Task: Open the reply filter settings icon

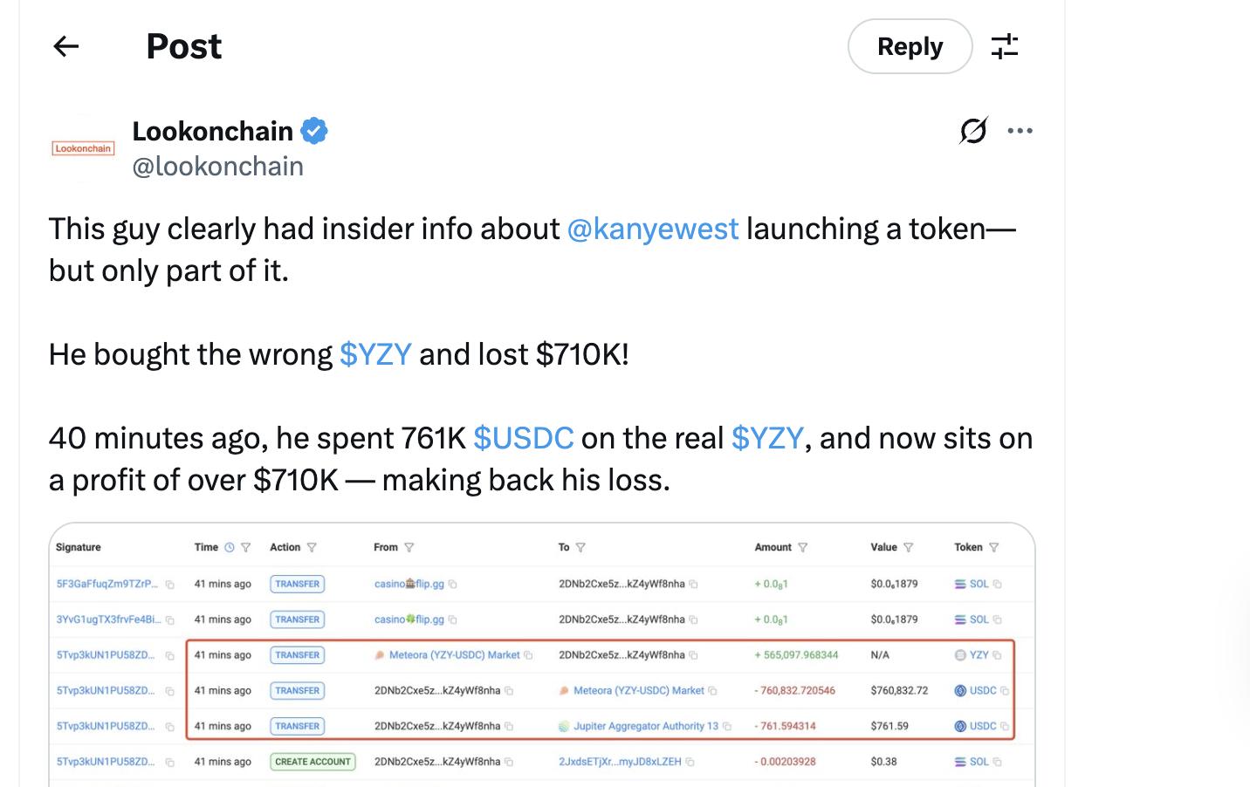Action: click(x=1005, y=46)
